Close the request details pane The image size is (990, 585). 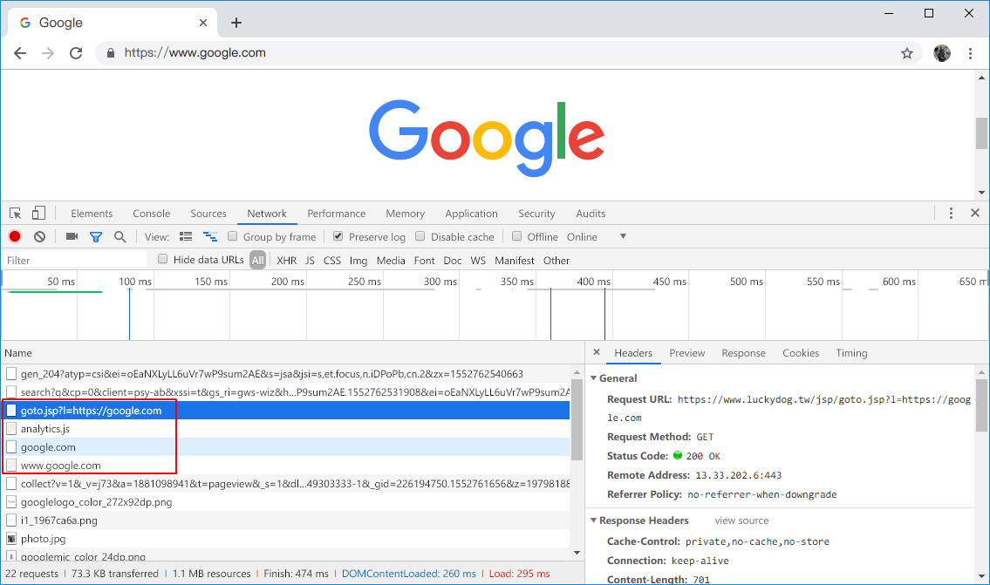pyautogui.click(x=597, y=353)
